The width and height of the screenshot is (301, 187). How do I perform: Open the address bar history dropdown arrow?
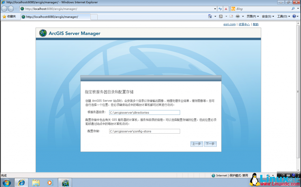click(215, 9)
